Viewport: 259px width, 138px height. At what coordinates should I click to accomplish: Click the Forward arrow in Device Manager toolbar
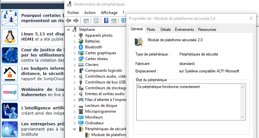pos(76,21)
